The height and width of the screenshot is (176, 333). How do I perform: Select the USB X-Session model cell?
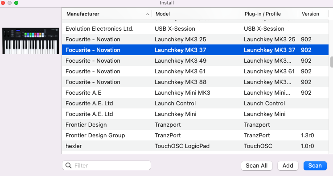[175, 28]
